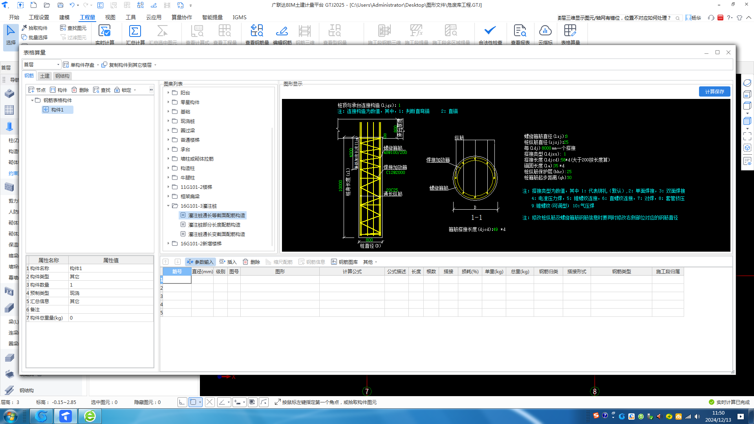The height and width of the screenshot is (424, 754).
Task: Open the 首层 floor dropdown
Action: tap(42, 65)
